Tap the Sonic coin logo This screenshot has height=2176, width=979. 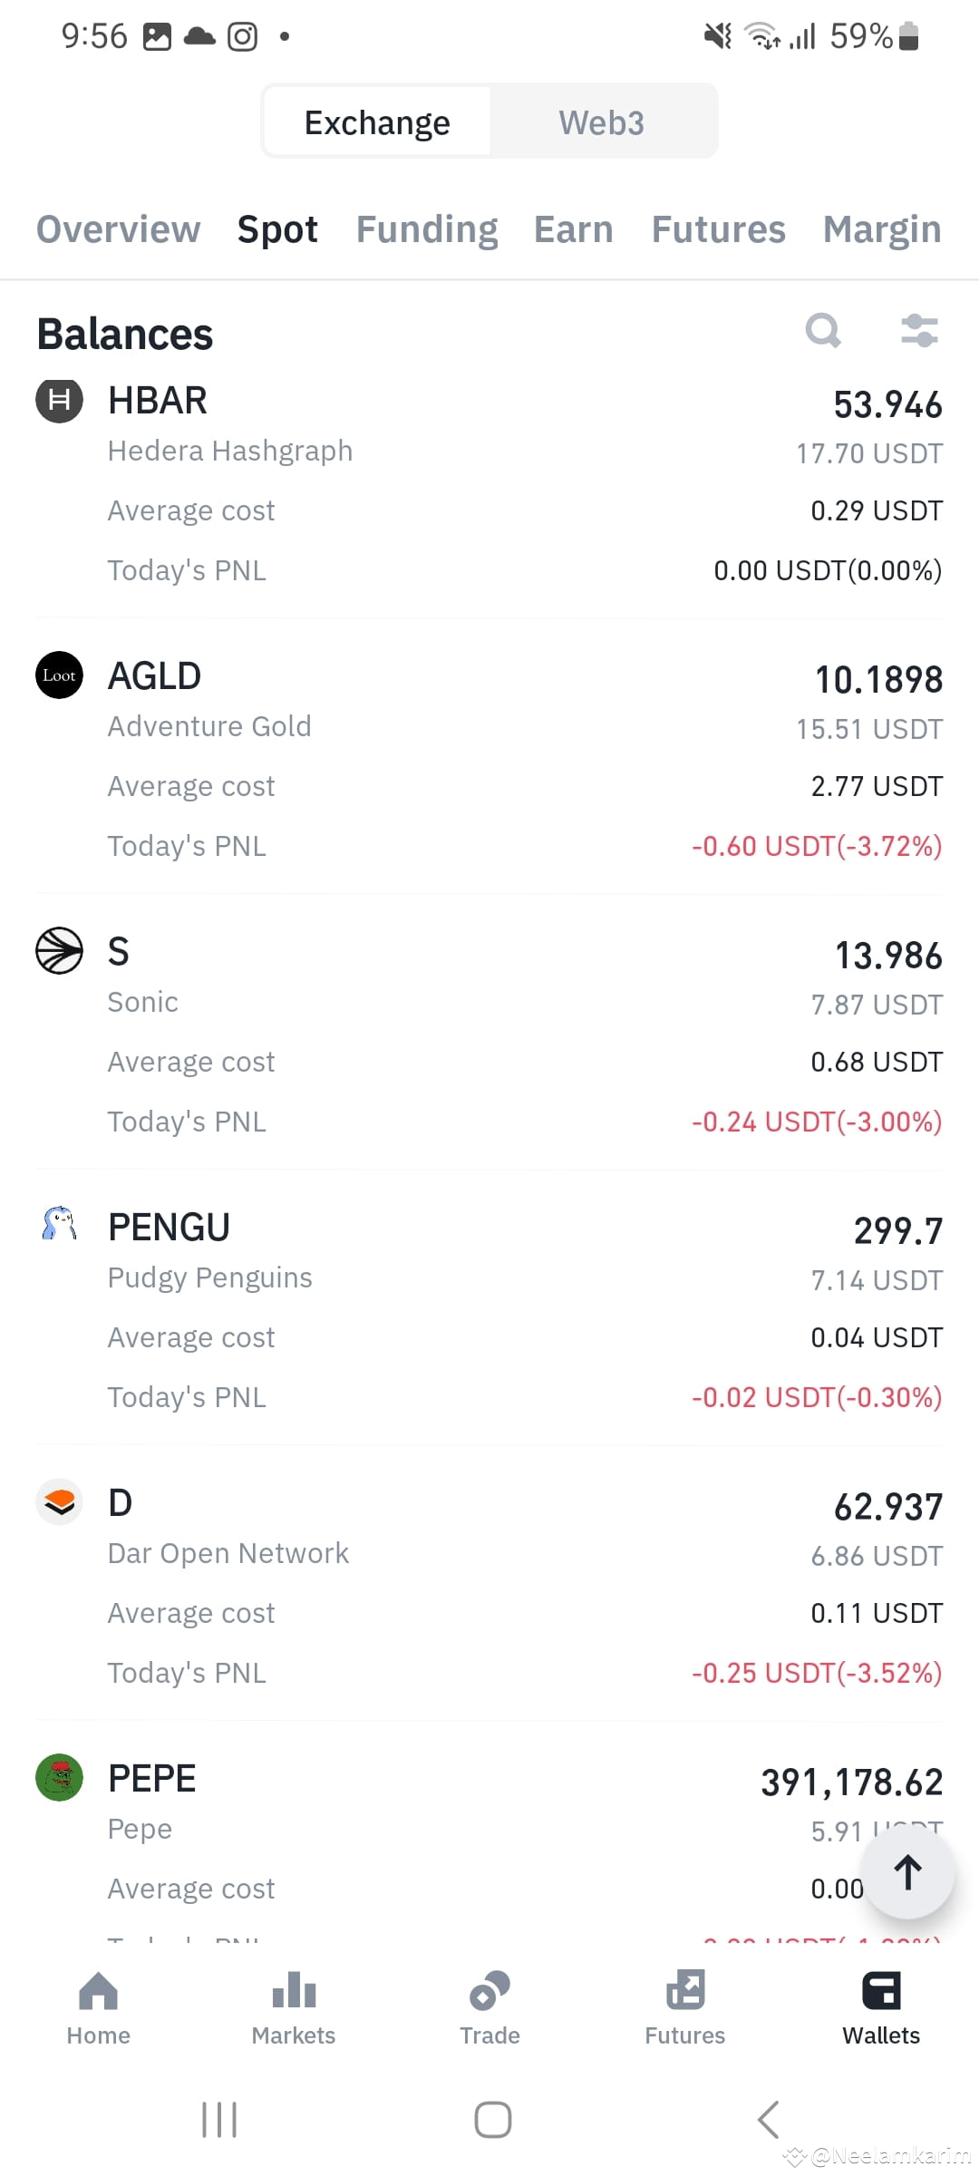click(x=59, y=951)
